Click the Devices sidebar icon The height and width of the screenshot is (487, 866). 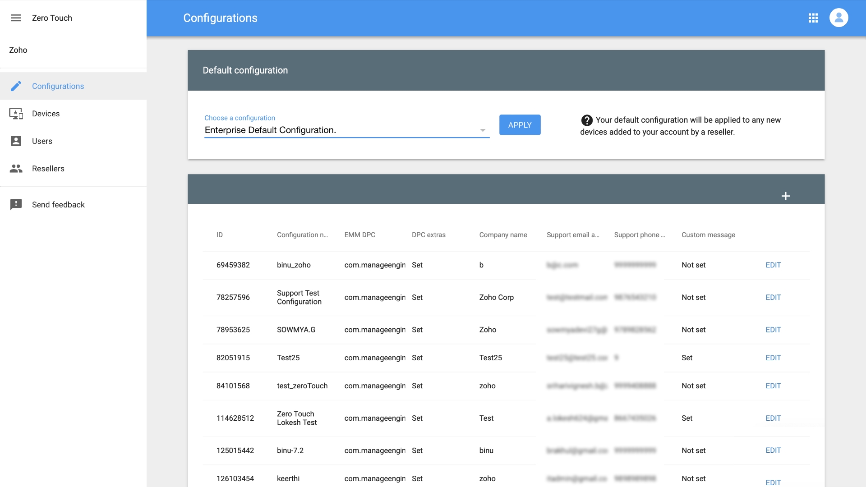[x=16, y=114]
